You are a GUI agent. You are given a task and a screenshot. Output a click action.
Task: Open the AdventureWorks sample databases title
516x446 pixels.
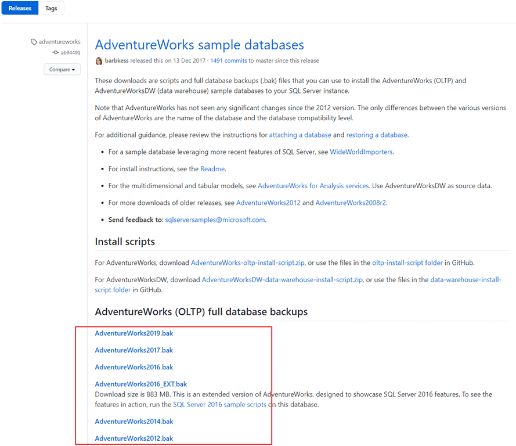[x=199, y=45]
